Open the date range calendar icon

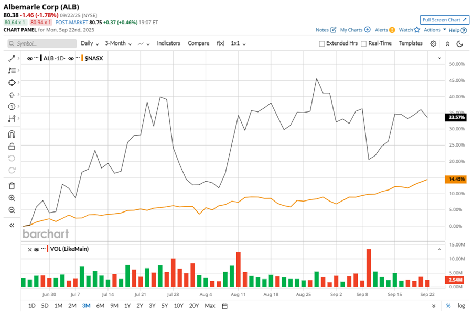(224, 306)
